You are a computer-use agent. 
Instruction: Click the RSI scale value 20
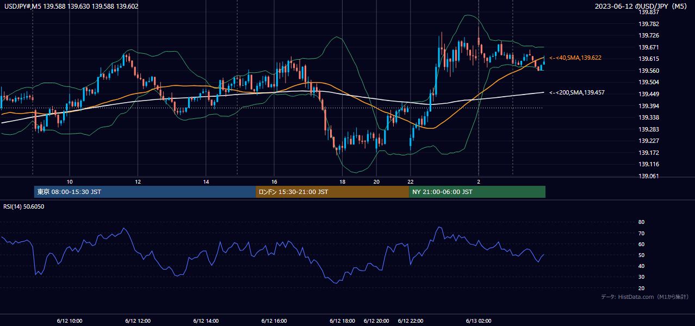642,288
